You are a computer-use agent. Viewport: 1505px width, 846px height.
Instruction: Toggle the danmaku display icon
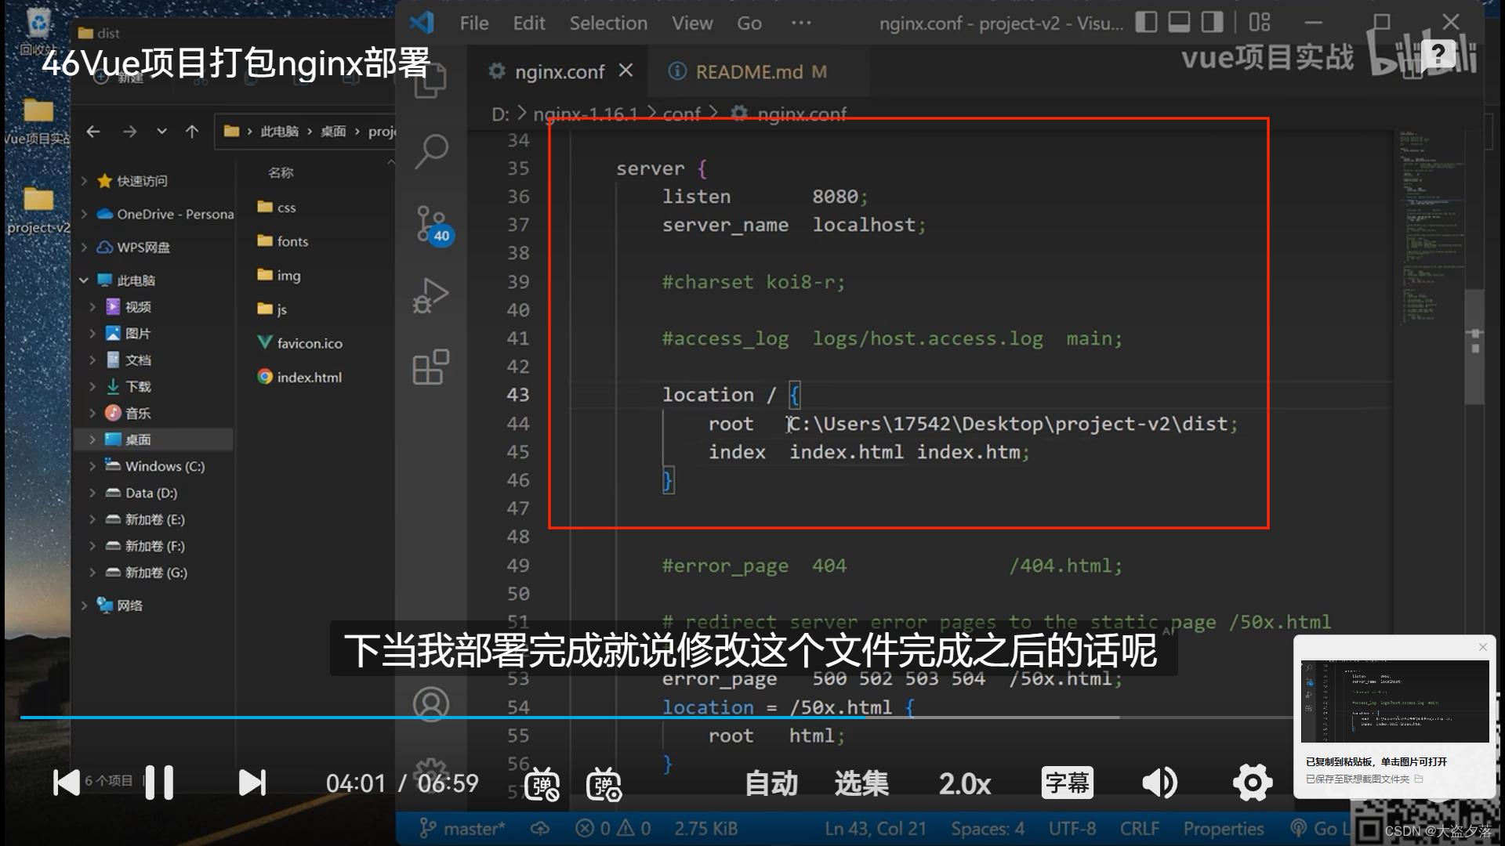[542, 784]
